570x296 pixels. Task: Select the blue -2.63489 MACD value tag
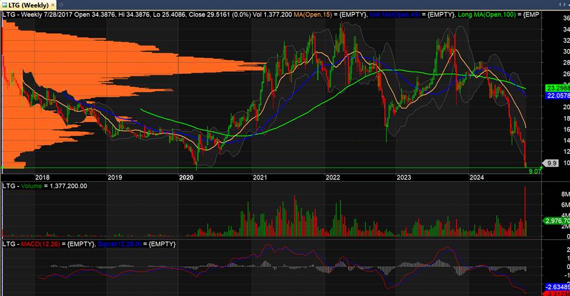click(557, 286)
